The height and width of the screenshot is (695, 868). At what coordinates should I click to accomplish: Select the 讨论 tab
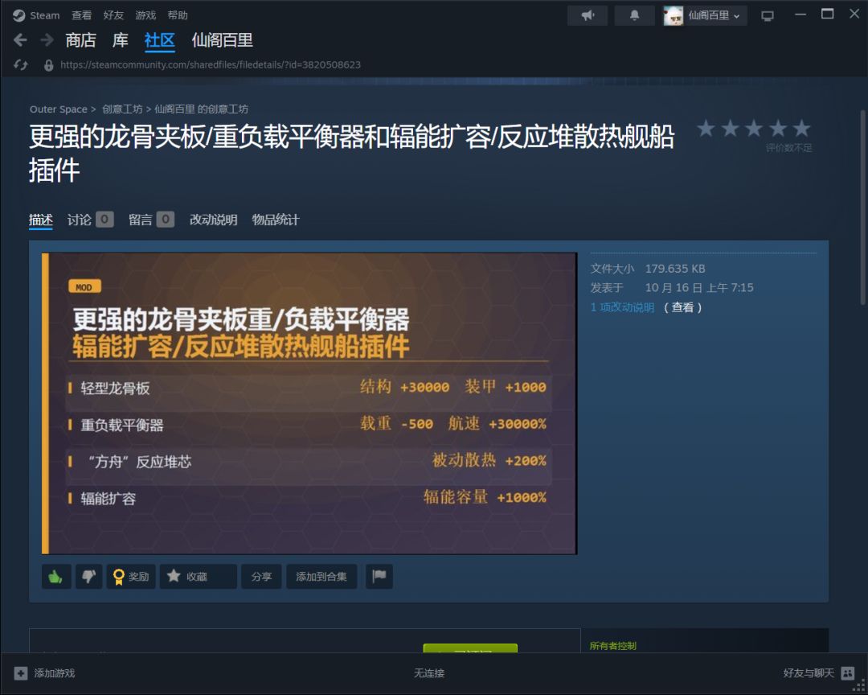pos(90,220)
